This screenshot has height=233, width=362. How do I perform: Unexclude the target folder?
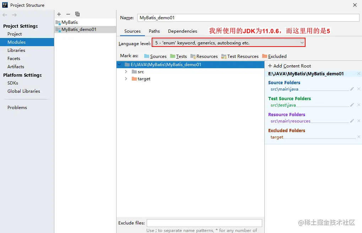coord(358,137)
